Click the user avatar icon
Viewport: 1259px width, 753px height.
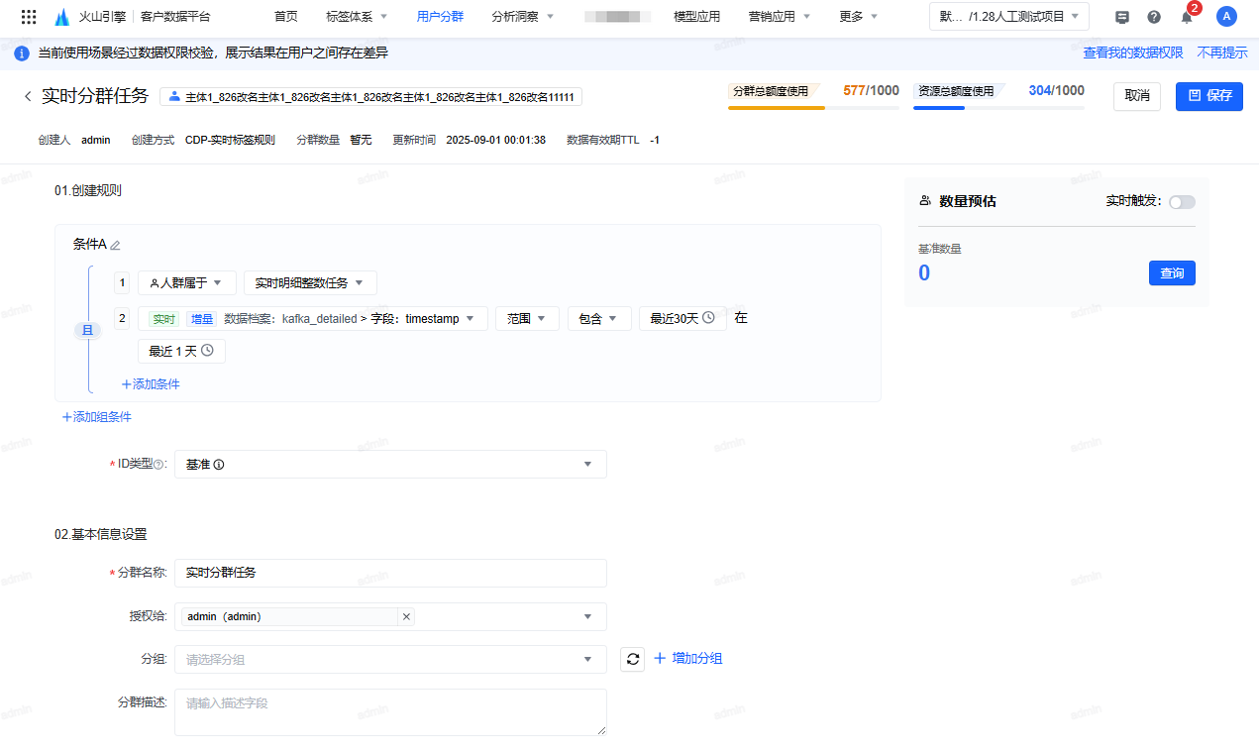pyautogui.click(x=1226, y=16)
